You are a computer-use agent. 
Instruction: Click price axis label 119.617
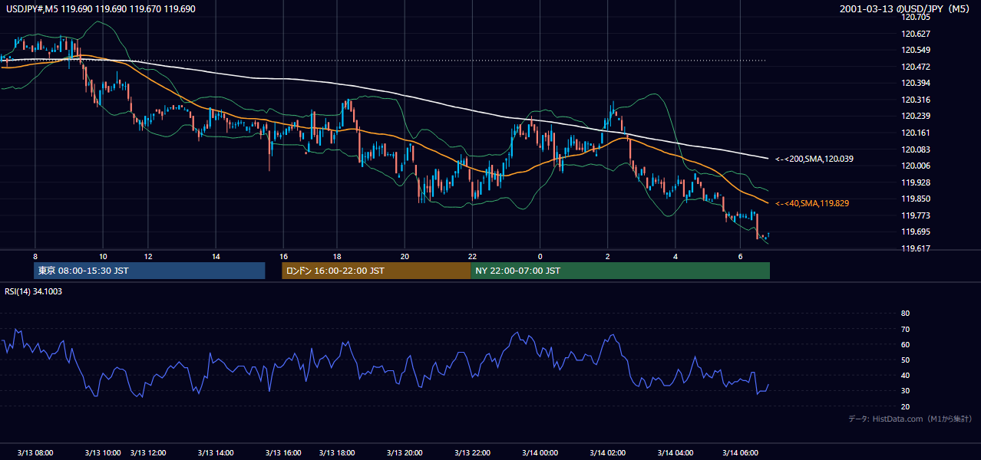(916, 248)
